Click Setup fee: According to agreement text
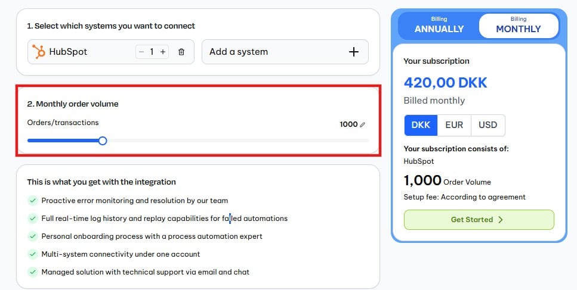This screenshot has width=577, height=290. click(x=464, y=197)
